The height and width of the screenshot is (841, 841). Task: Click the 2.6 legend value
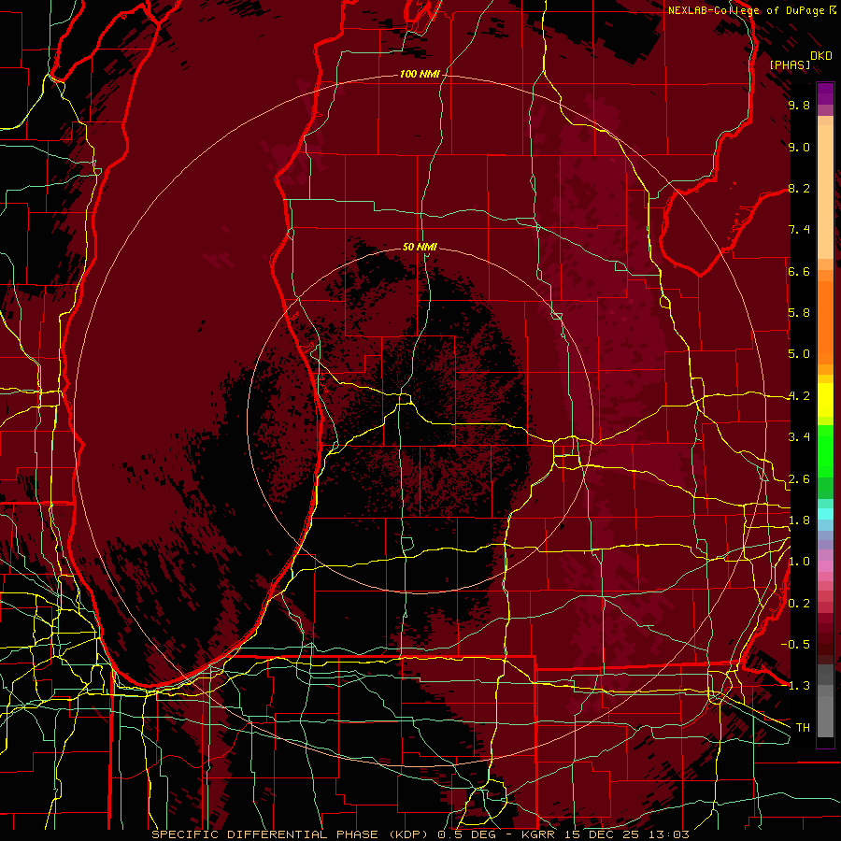799,479
